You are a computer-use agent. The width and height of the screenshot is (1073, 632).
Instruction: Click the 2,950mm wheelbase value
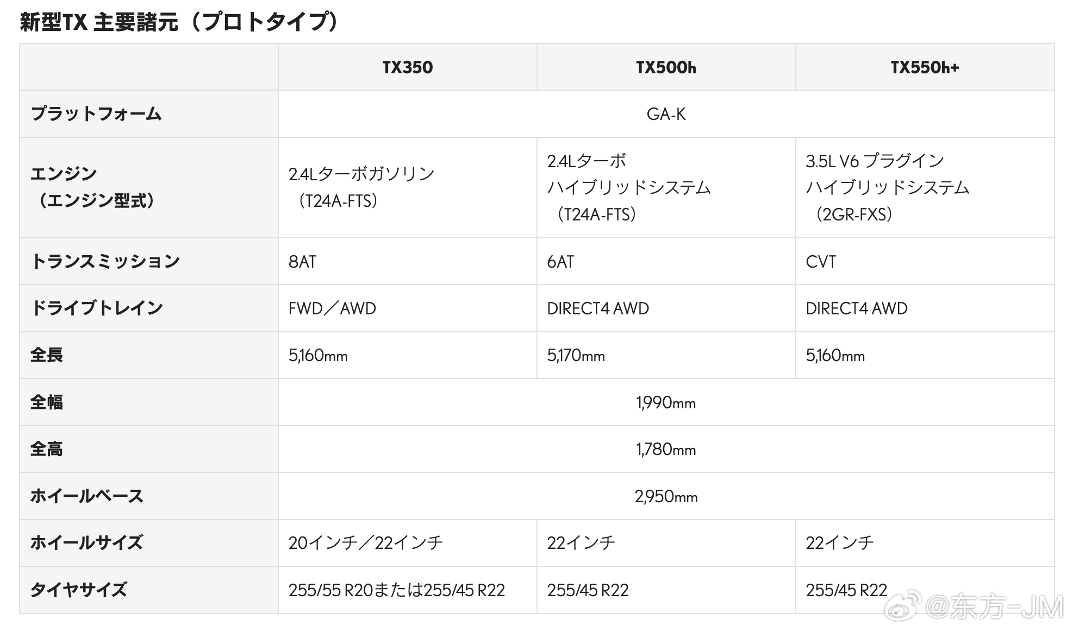(666, 496)
